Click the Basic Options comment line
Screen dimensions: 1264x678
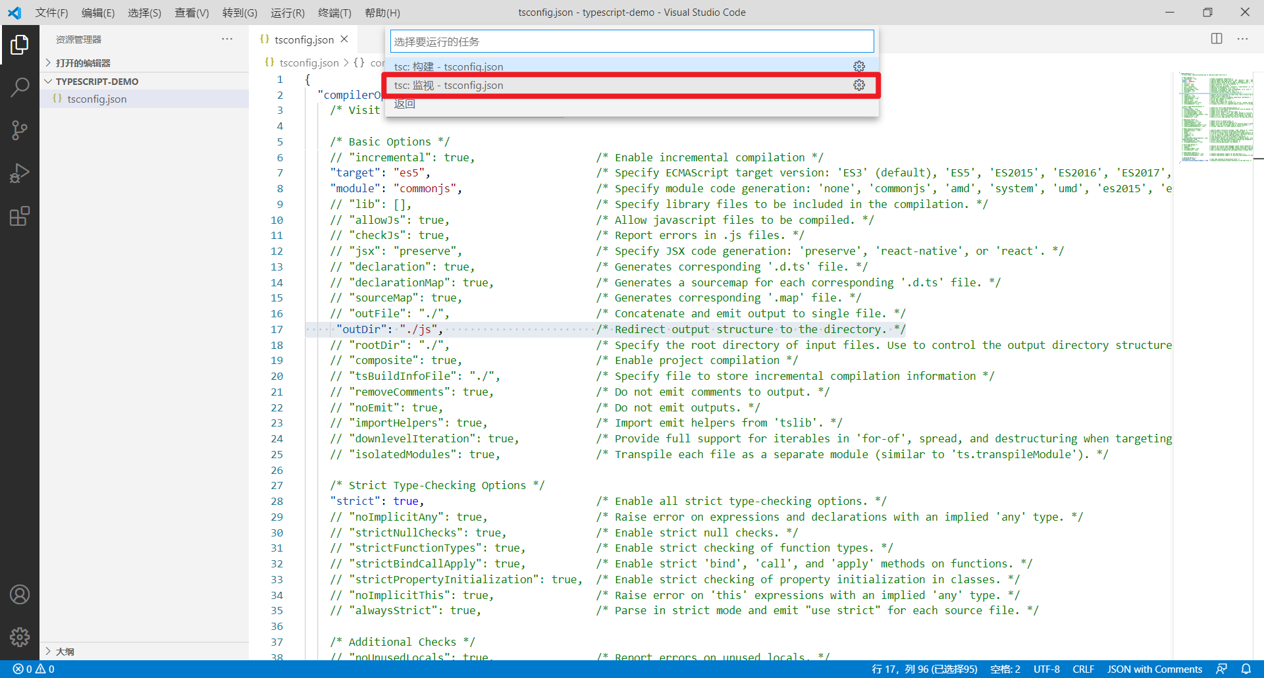coord(390,142)
